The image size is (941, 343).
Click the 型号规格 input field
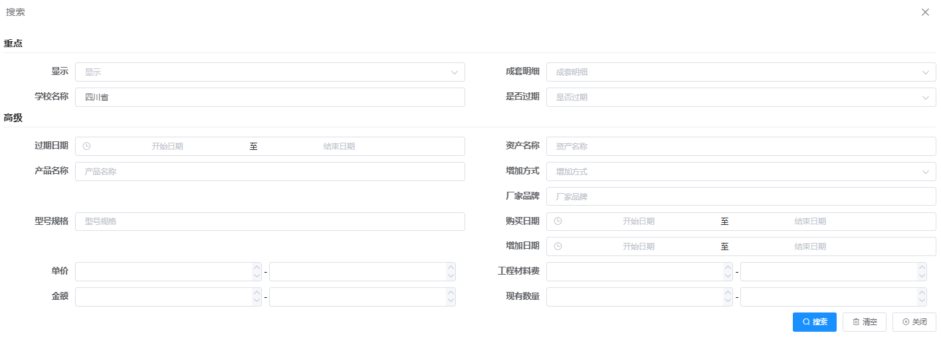tap(270, 222)
